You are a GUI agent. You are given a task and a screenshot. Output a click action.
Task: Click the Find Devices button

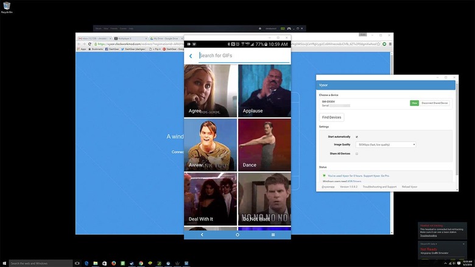(x=331, y=118)
